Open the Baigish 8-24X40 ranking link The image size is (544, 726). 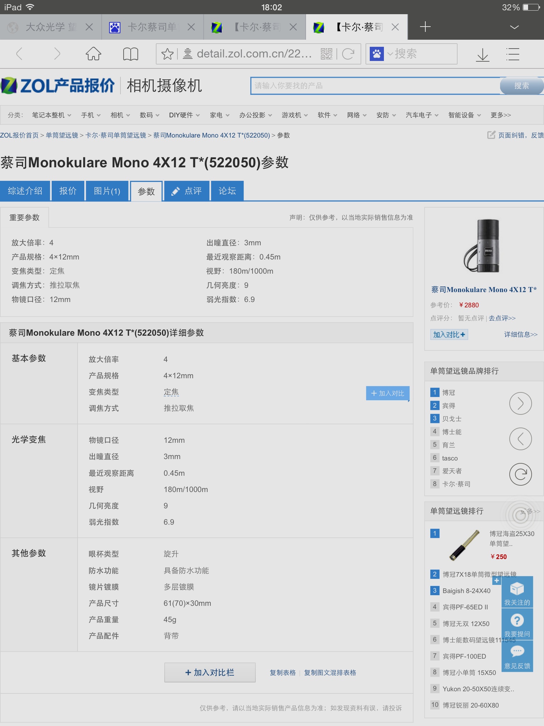466,591
